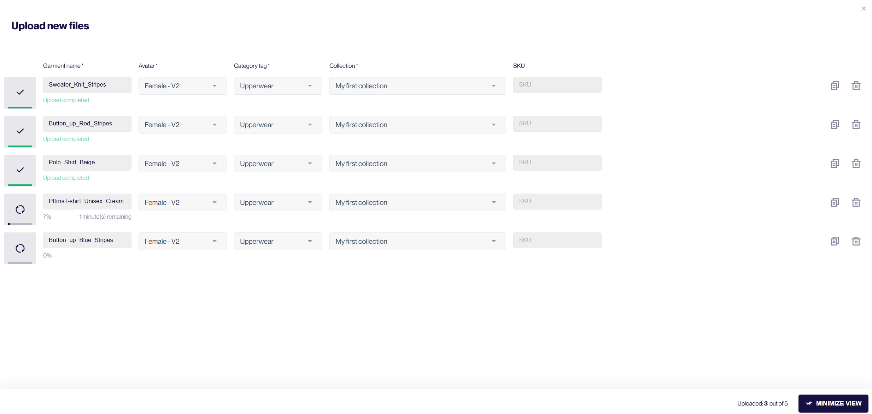The height and width of the screenshot is (414, 872).
Task: Expand the Avatar dropdown for Polo_Shirt_Beige
Action: pyautogui.click(x=213, y=163)
